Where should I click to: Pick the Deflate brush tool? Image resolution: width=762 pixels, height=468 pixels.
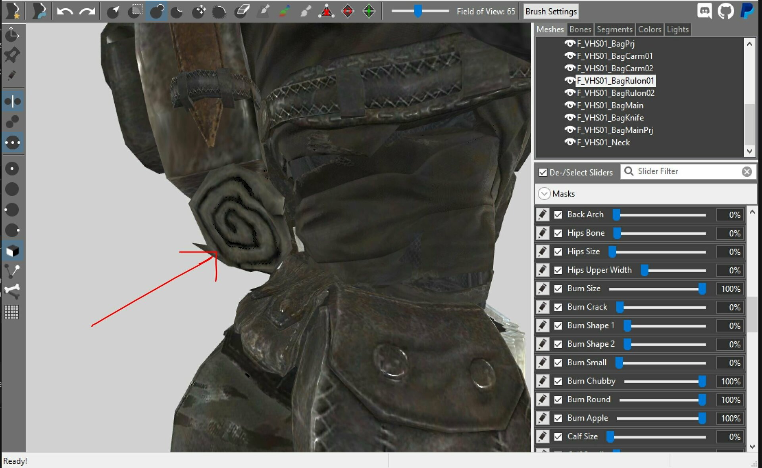pyautogui.click(x=177, y=11)
